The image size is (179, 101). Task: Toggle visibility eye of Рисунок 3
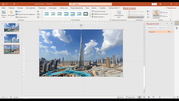169,32
